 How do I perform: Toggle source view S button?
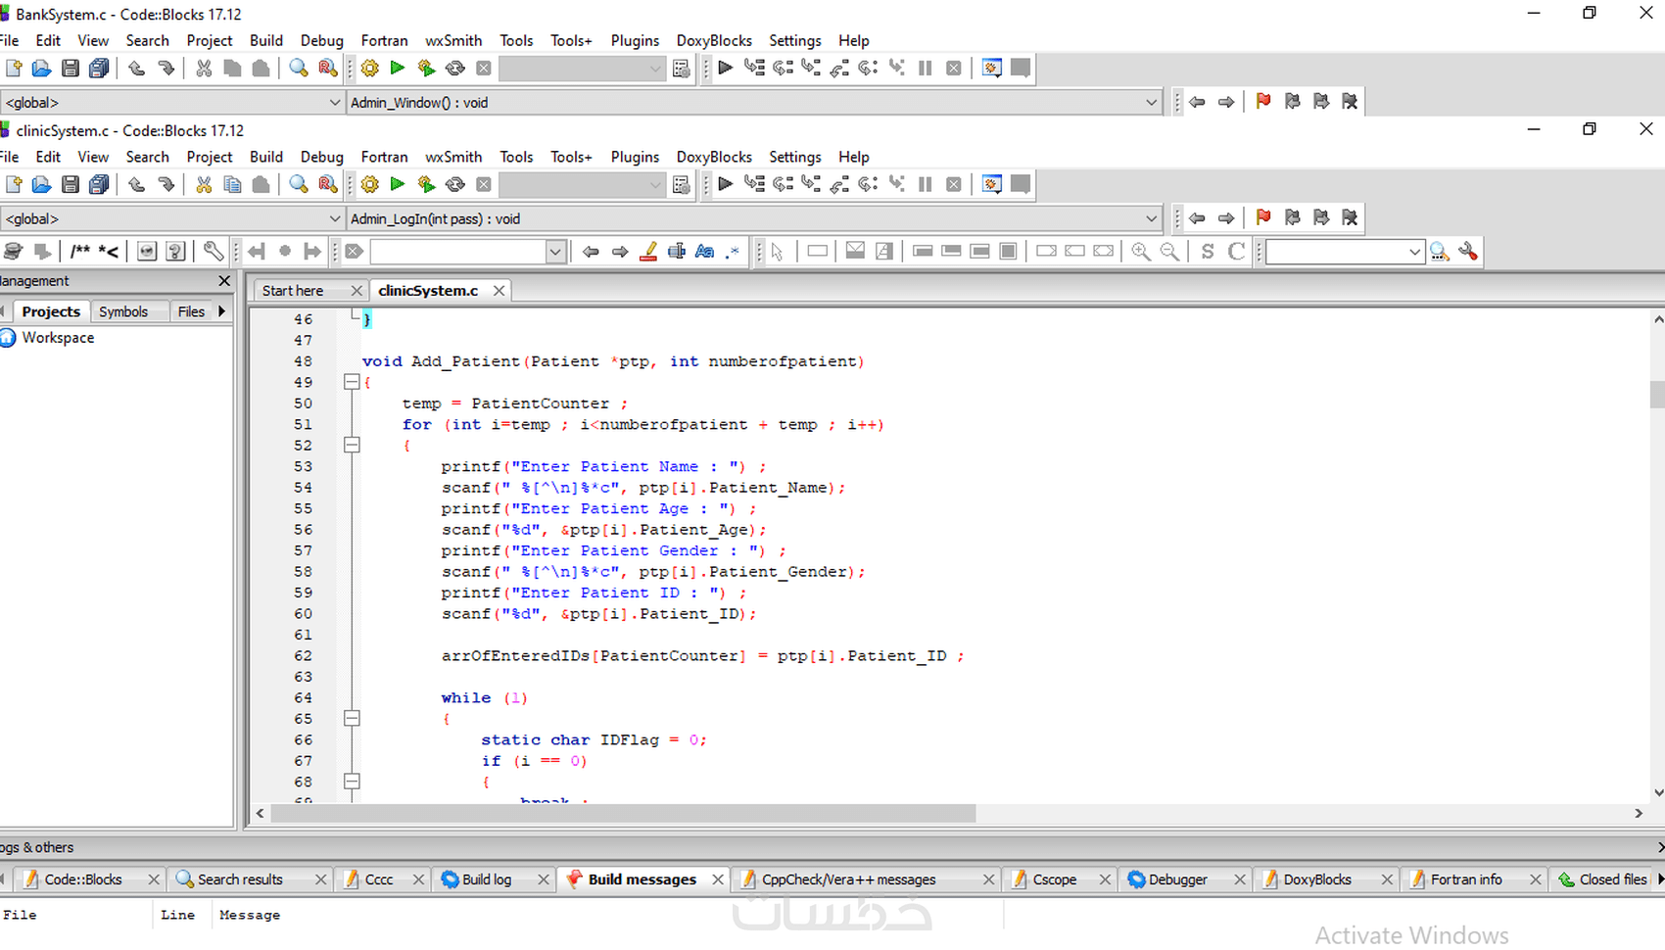[x=1208, y=252]
